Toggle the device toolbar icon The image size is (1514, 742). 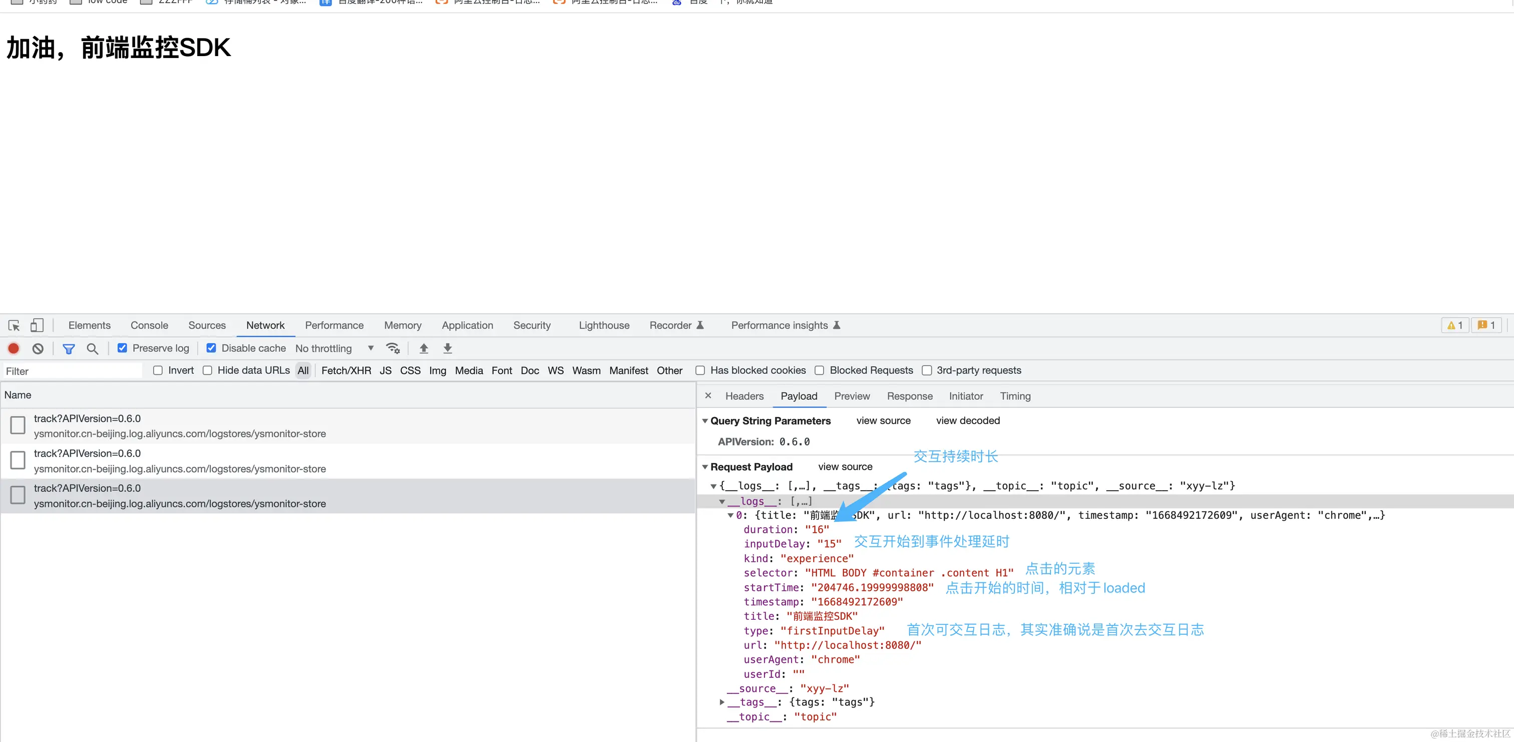pos(37,325)
